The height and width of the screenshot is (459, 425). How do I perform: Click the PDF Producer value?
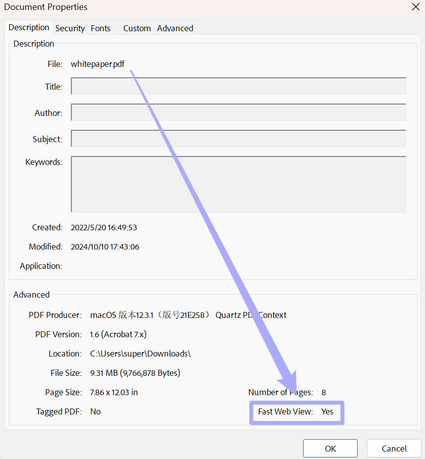click(188, 315)
